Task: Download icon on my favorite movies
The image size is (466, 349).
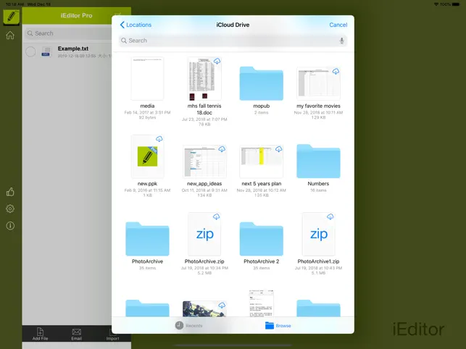Action: coord(336,71)
